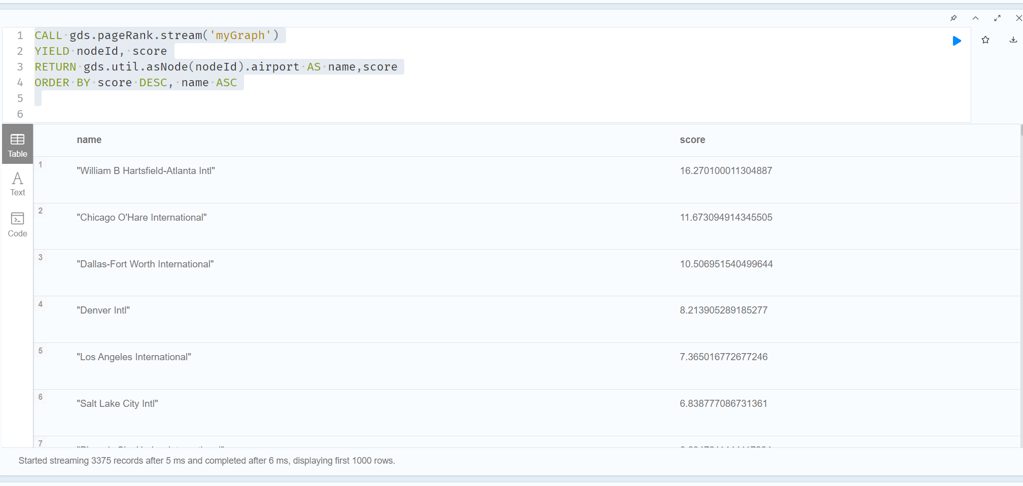Sort results by the name column header
This screenshot has height=486, width=1023.
[x=89, y=140]
